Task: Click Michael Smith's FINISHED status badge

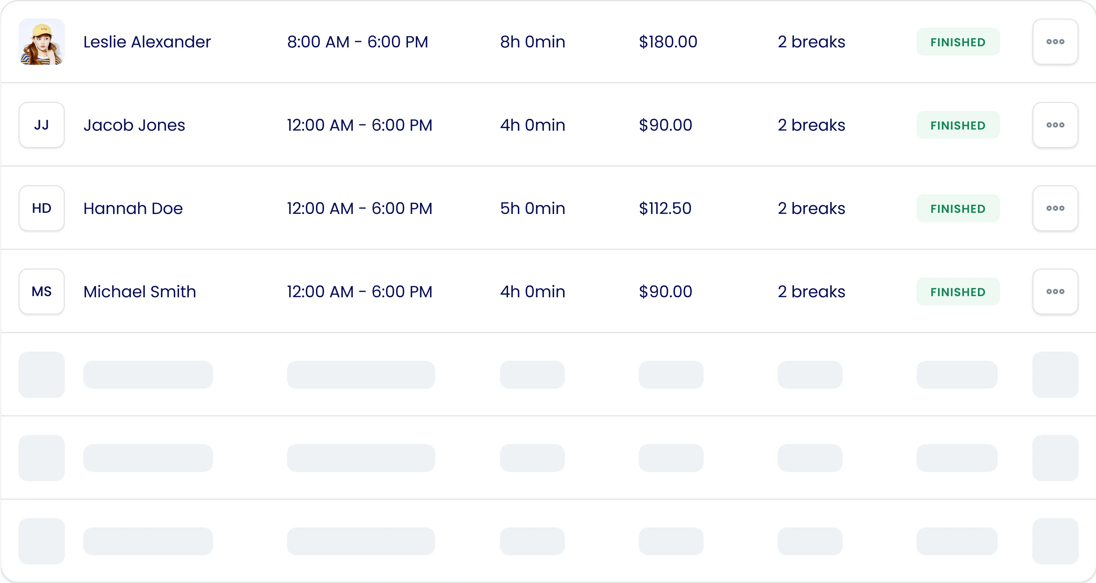Action: point(958,292)
